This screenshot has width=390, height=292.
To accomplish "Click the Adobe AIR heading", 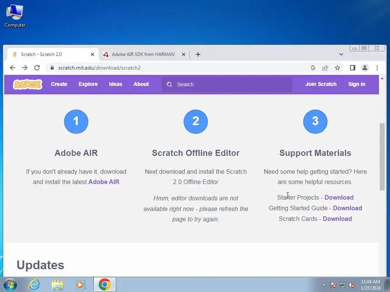I will [76, 153].
